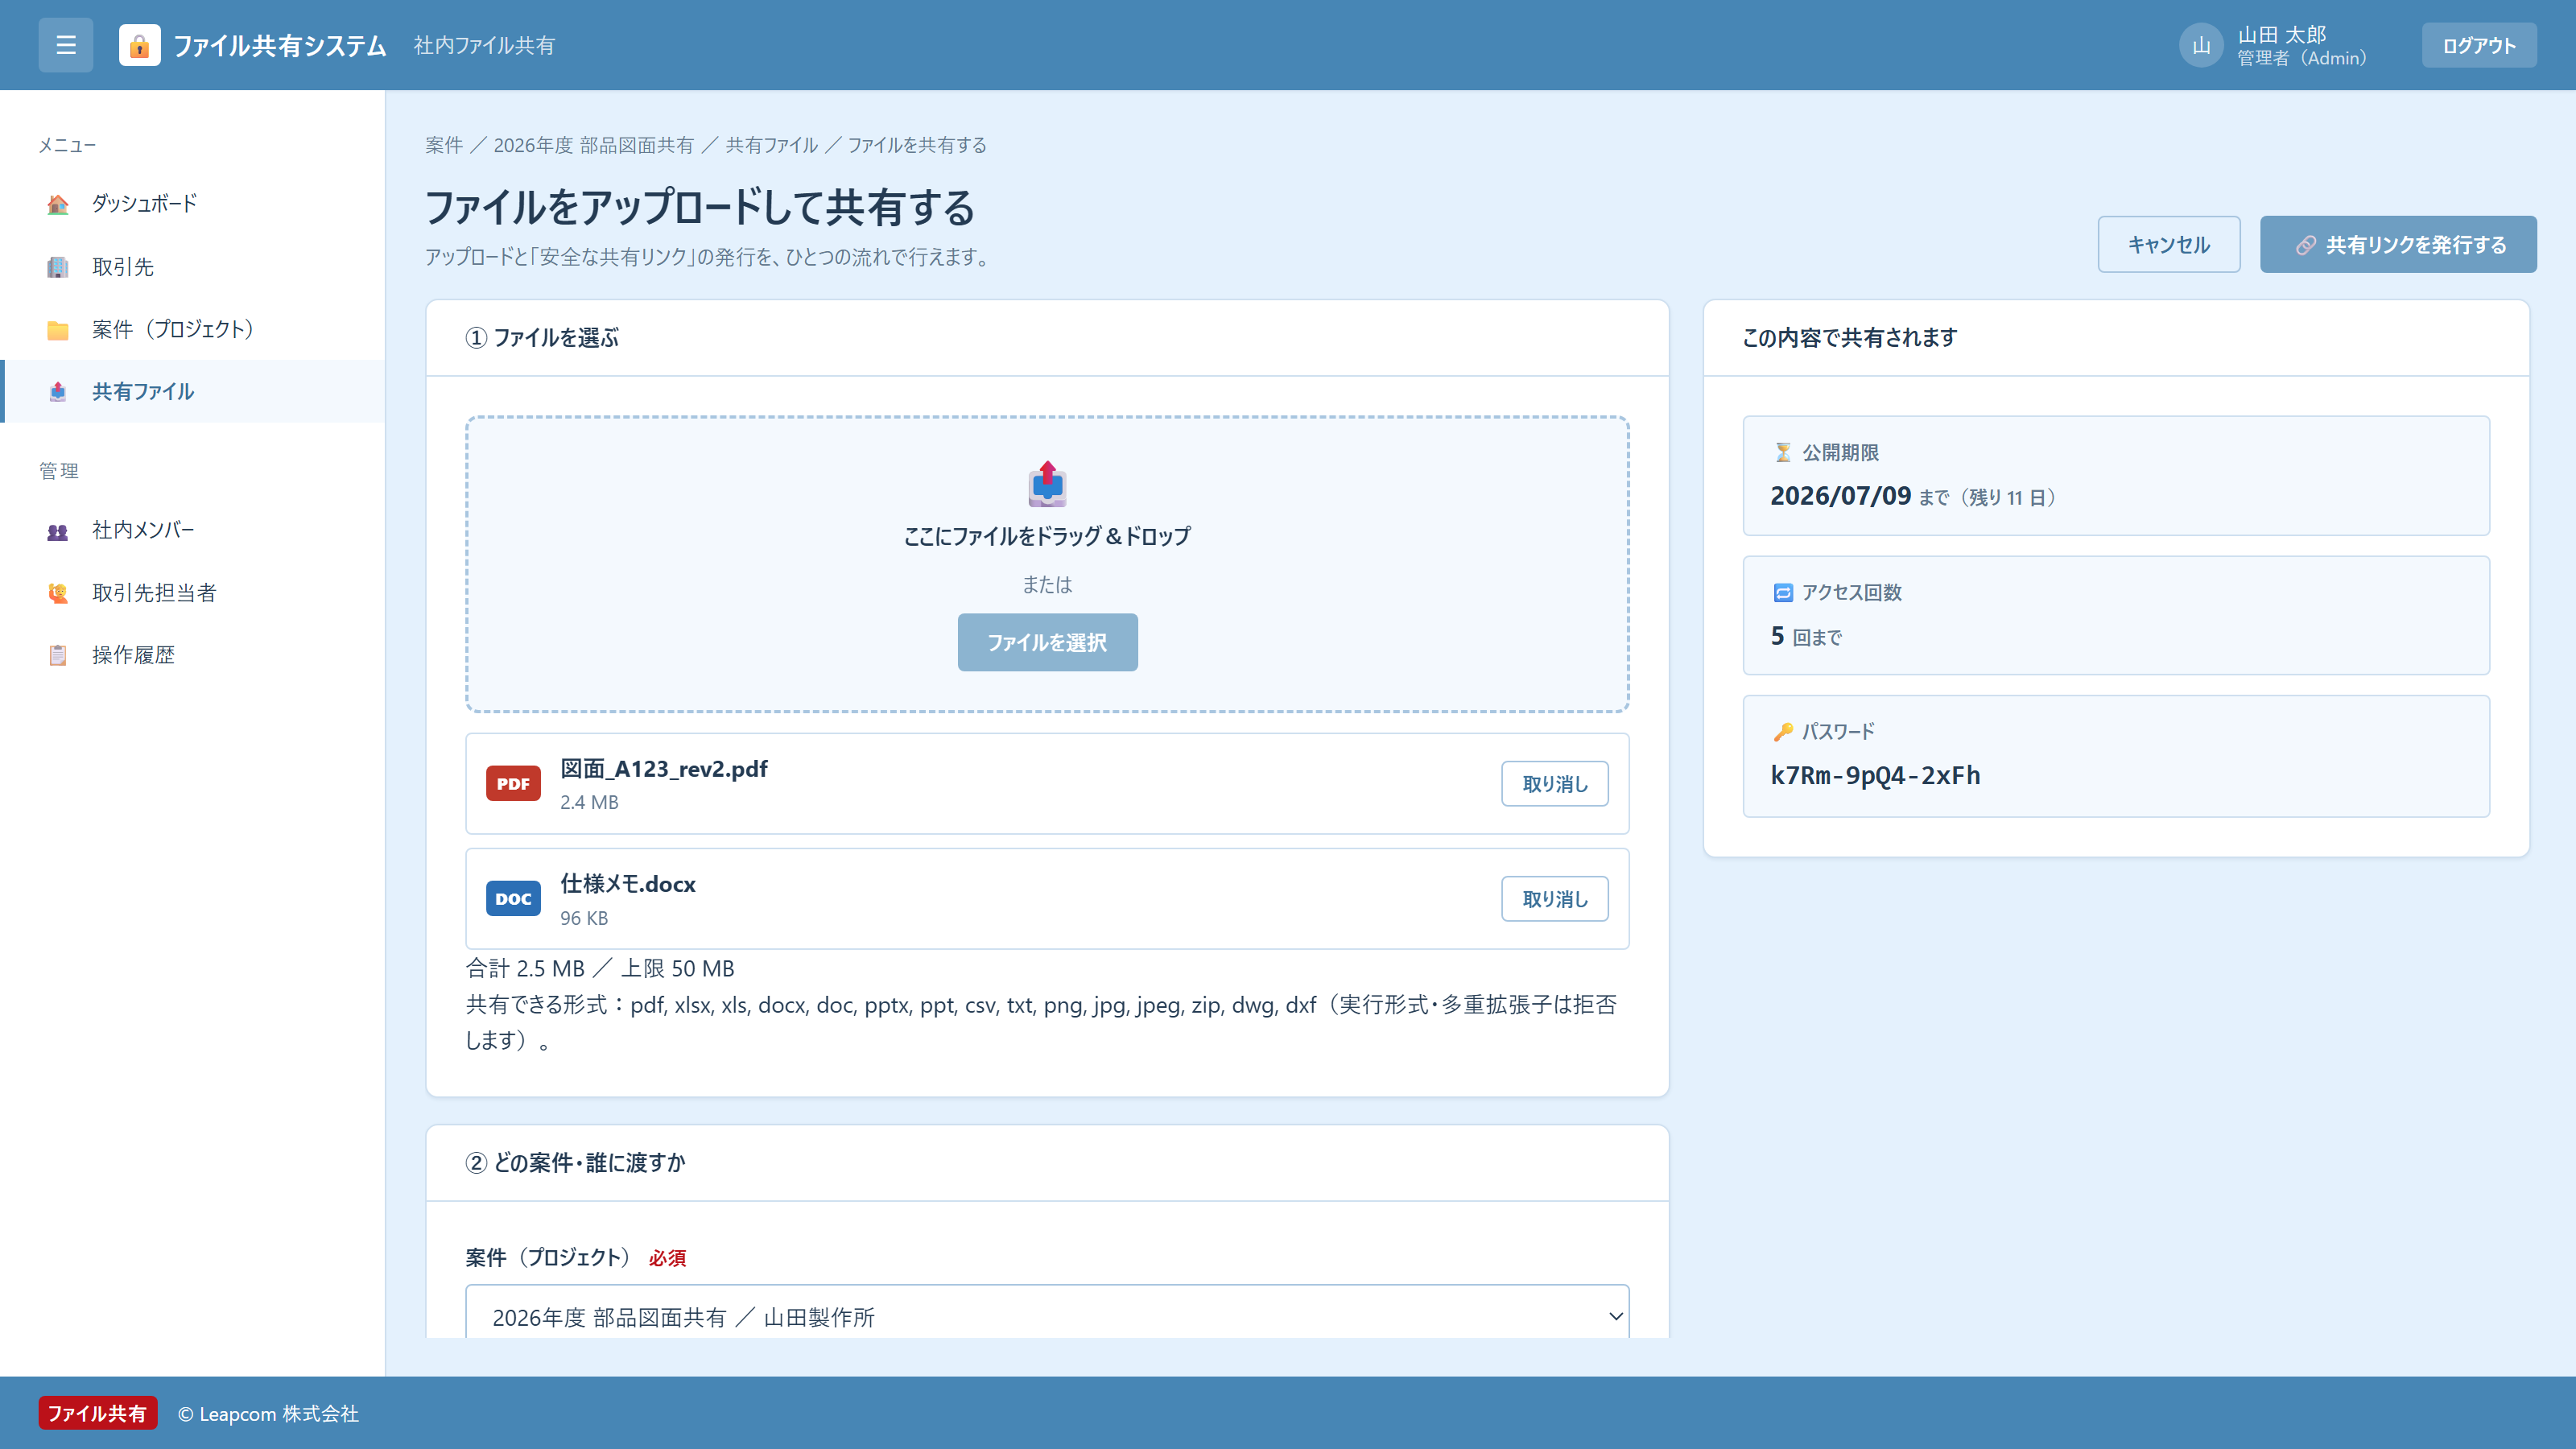This screenshot has width=2576, height=1449.
Task: Remove 仕様メモ.docx with 取り消し
Action: point(1554,899)
